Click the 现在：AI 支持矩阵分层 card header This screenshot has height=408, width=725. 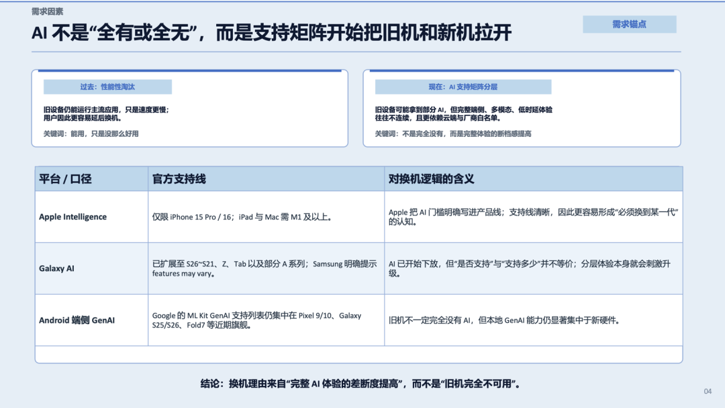pyautogui.click(x=463, y=87)
